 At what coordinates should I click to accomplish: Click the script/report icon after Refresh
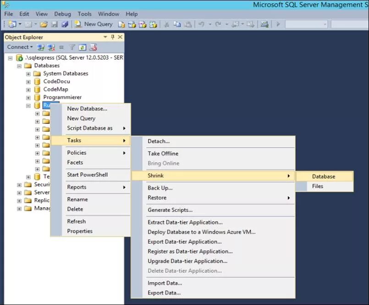coord(93,47)
